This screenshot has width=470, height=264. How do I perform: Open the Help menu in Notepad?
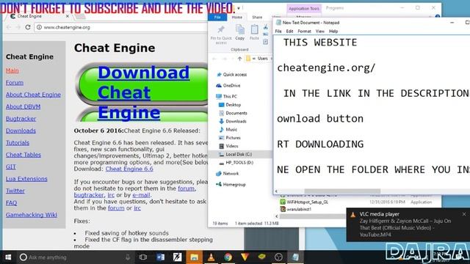(333, 31)
